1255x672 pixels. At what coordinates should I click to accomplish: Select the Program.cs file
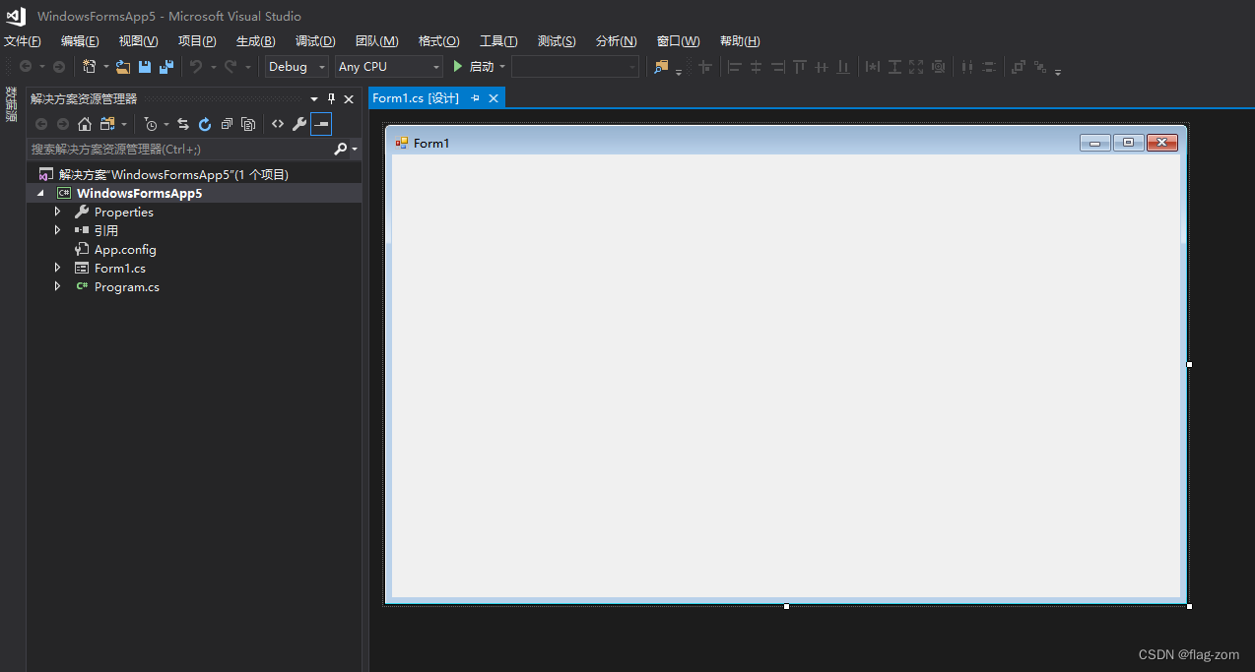[127, 286]
